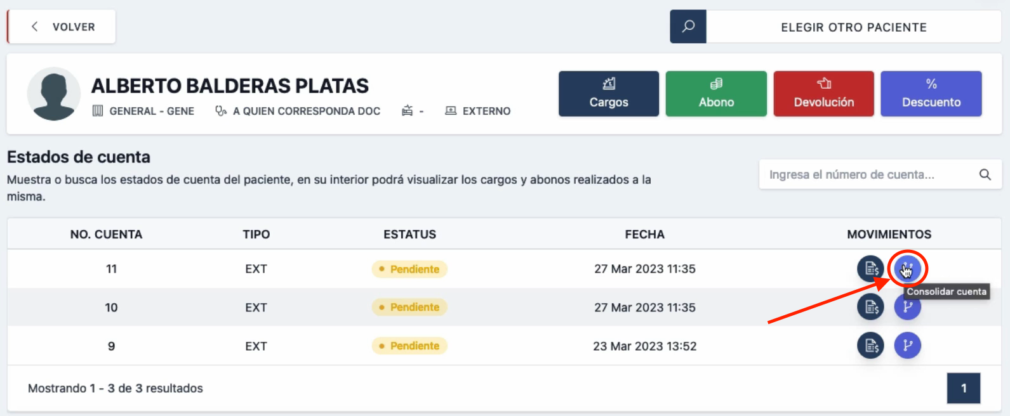Image resolution: width=1010 pixels, height=416 pixels.
Task: Consolidate account number 10
Action: tap(907, 308)
